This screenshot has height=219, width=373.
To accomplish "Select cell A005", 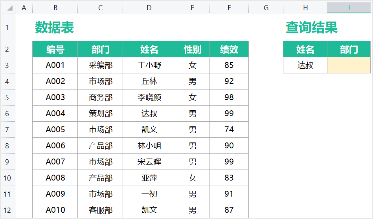I will (55, 130).
